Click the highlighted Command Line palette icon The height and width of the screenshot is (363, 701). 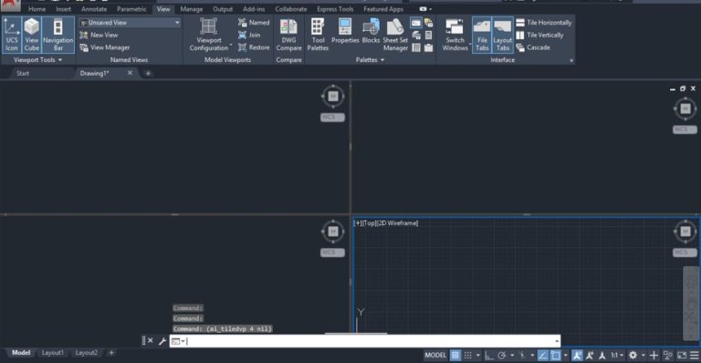click(x=416, y=22)
